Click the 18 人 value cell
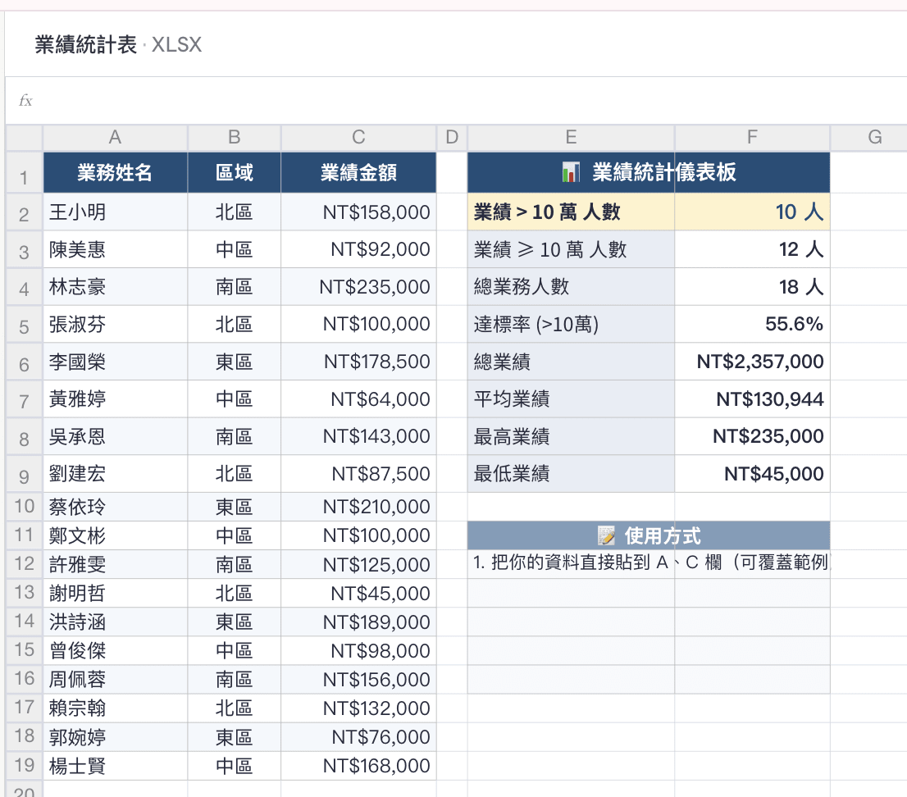 [x=752, y=287]
